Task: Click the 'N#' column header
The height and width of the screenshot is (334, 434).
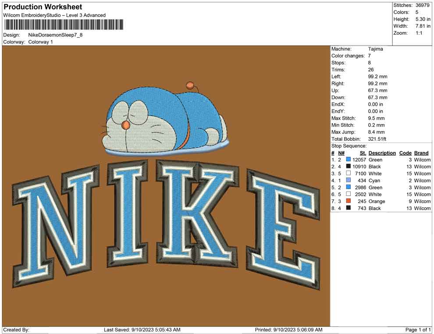Action: click(341, 153)
